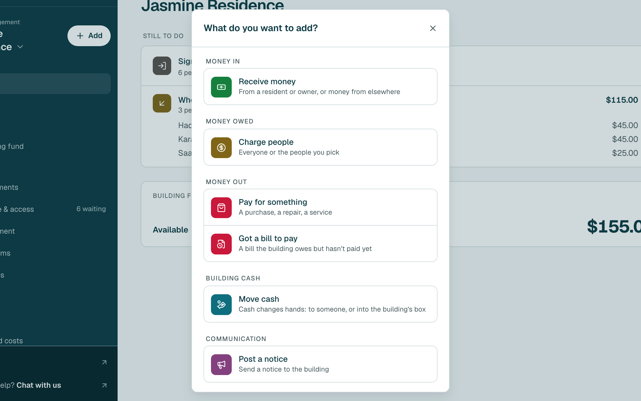Click 'Everyone or the people you pick' text
Screen dimensions: 641x401
[x=289, y=152]
